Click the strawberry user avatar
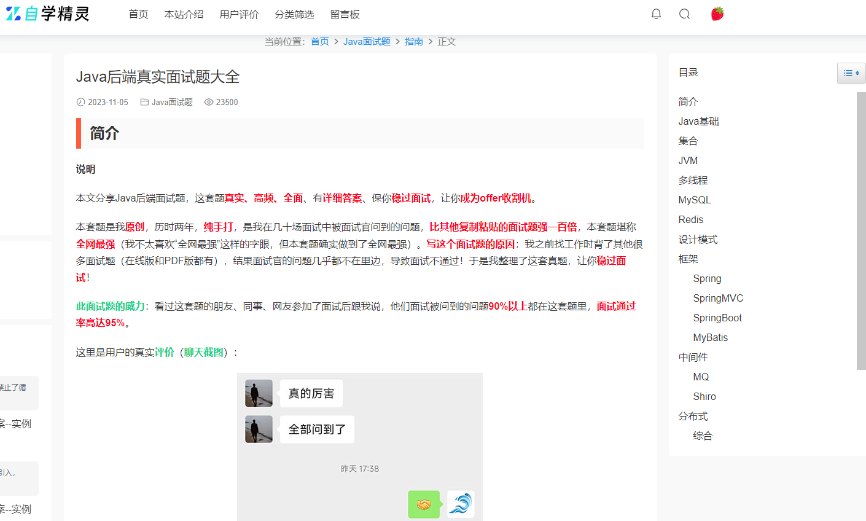 [x=717, y=14]
